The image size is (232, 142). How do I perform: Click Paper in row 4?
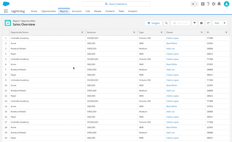(13, 54)
